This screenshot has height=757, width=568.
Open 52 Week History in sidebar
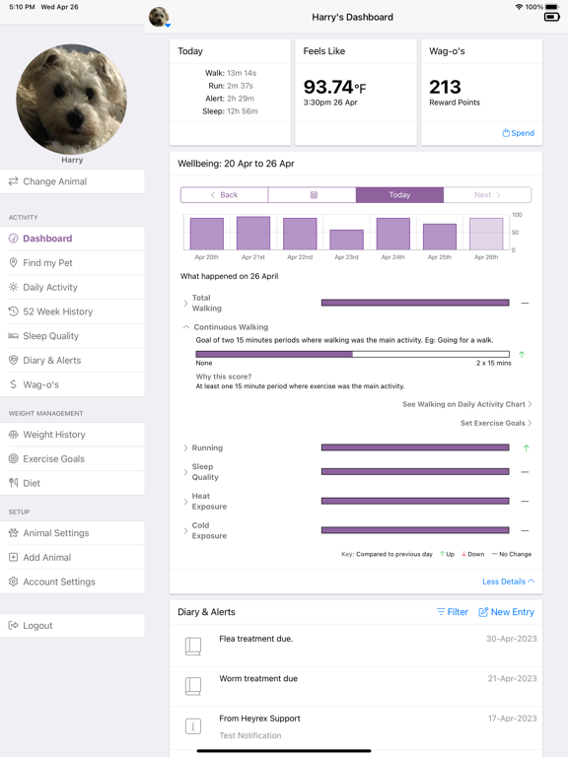[72, 311]
